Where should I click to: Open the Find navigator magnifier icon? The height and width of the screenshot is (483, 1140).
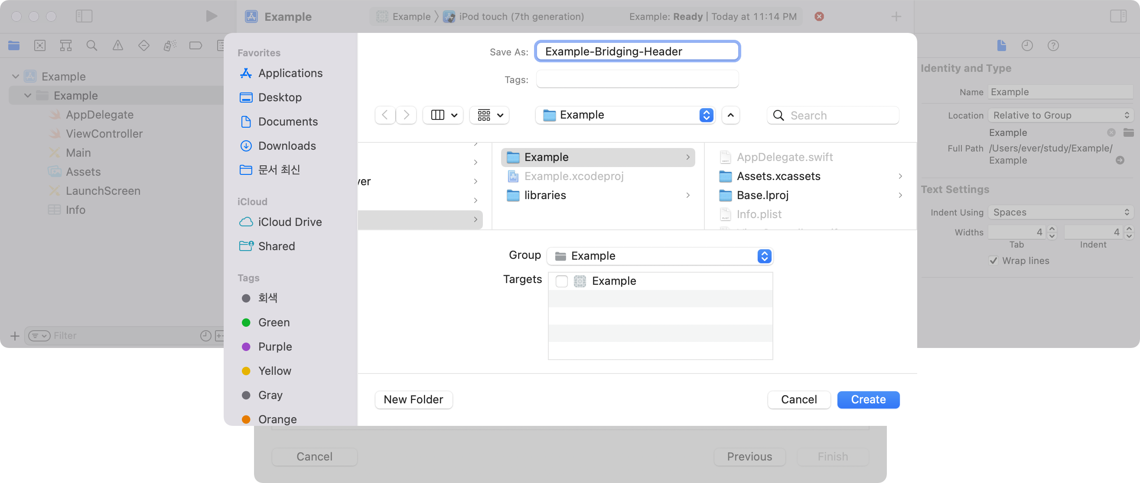[x=91, y=45]
